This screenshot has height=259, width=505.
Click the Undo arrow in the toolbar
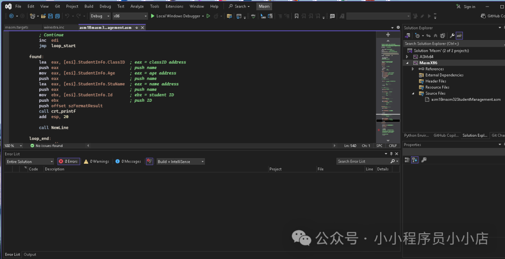(x=67, y=16)
